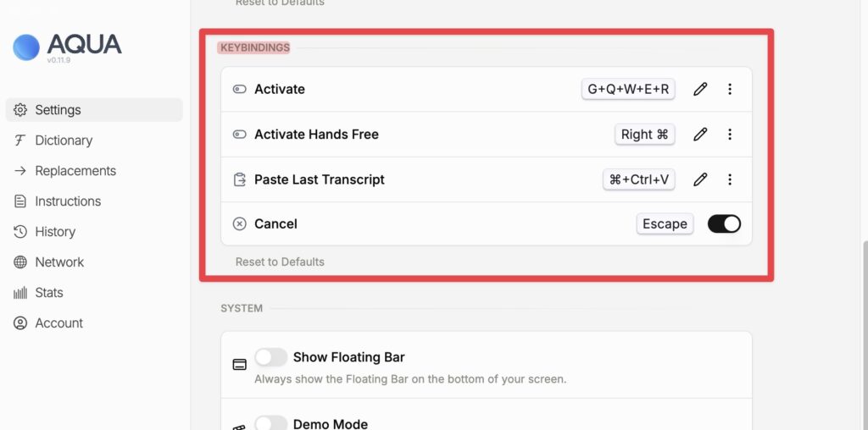Open the Instructions section
This screenshot has width=868, height=430.
[x=68, y=201]
